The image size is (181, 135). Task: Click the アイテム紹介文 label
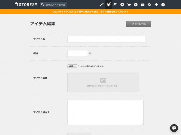point(41,112)
